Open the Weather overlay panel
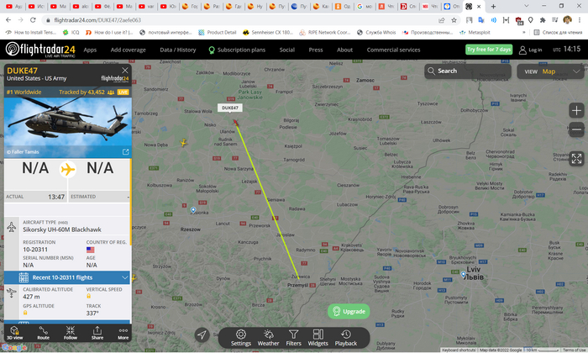 coord(268,338)
